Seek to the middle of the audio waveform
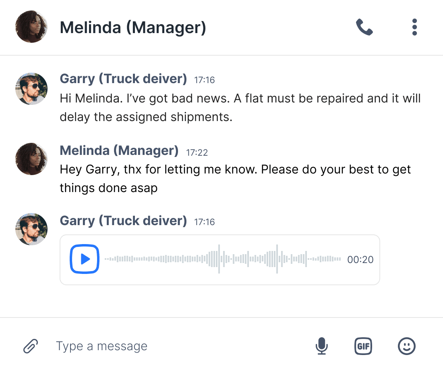The height and width of the screenshot is (376, 443). [223, 259]
